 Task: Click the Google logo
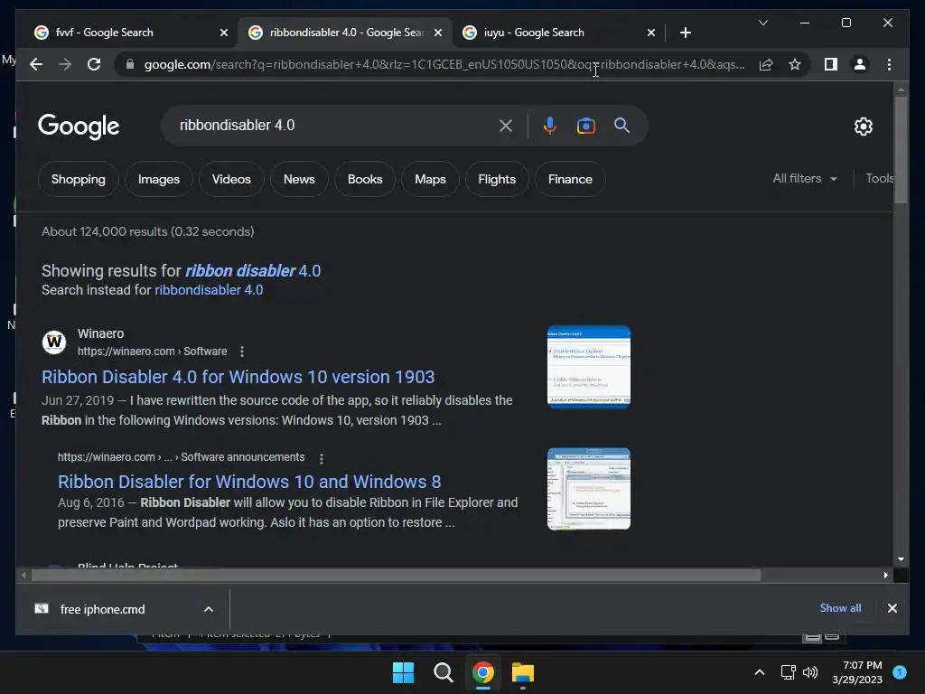[x=79, y=127]
